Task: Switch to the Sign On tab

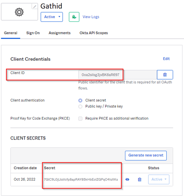Action: point(33,33)
